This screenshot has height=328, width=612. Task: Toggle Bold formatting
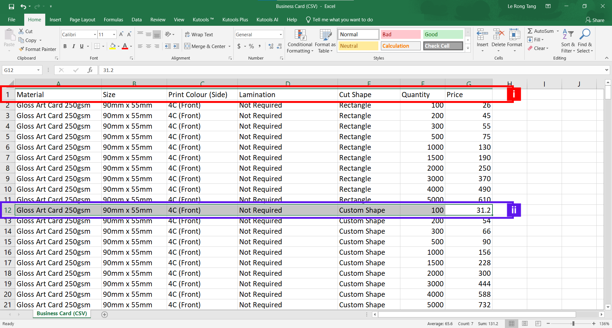coord(65,46)
